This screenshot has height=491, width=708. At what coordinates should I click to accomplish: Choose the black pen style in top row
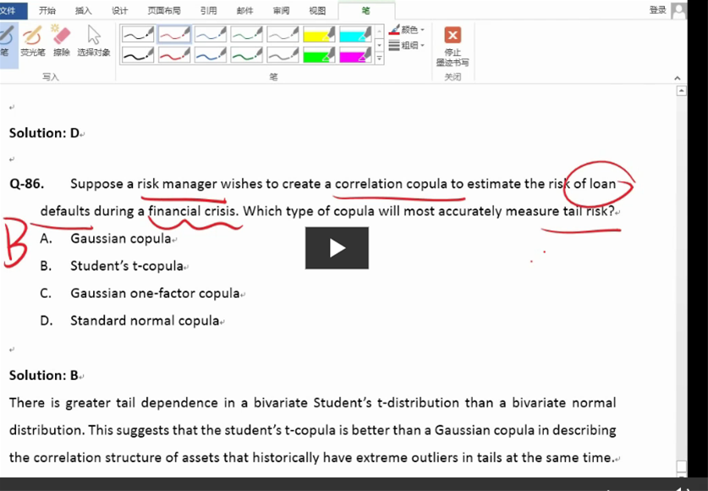click(138, 35)
